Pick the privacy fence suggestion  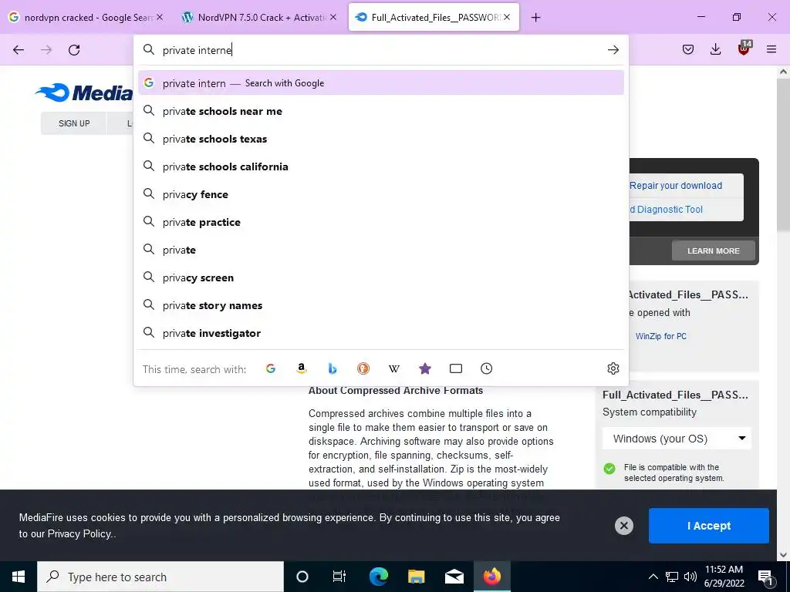[381, 193]
